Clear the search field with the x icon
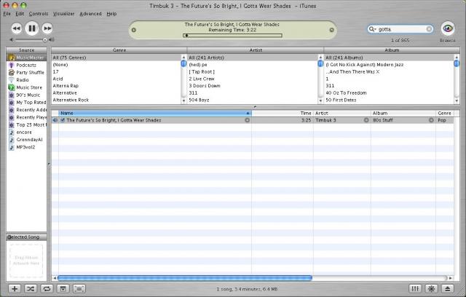 tap(429, 29)
